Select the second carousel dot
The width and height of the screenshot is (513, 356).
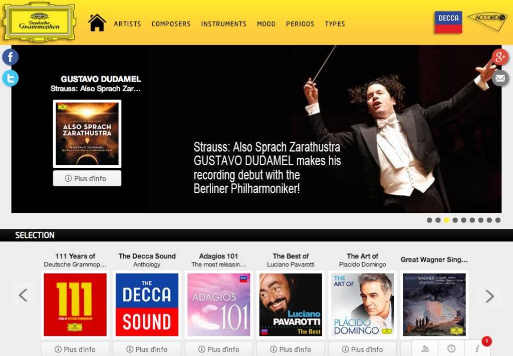coord(438,220)
